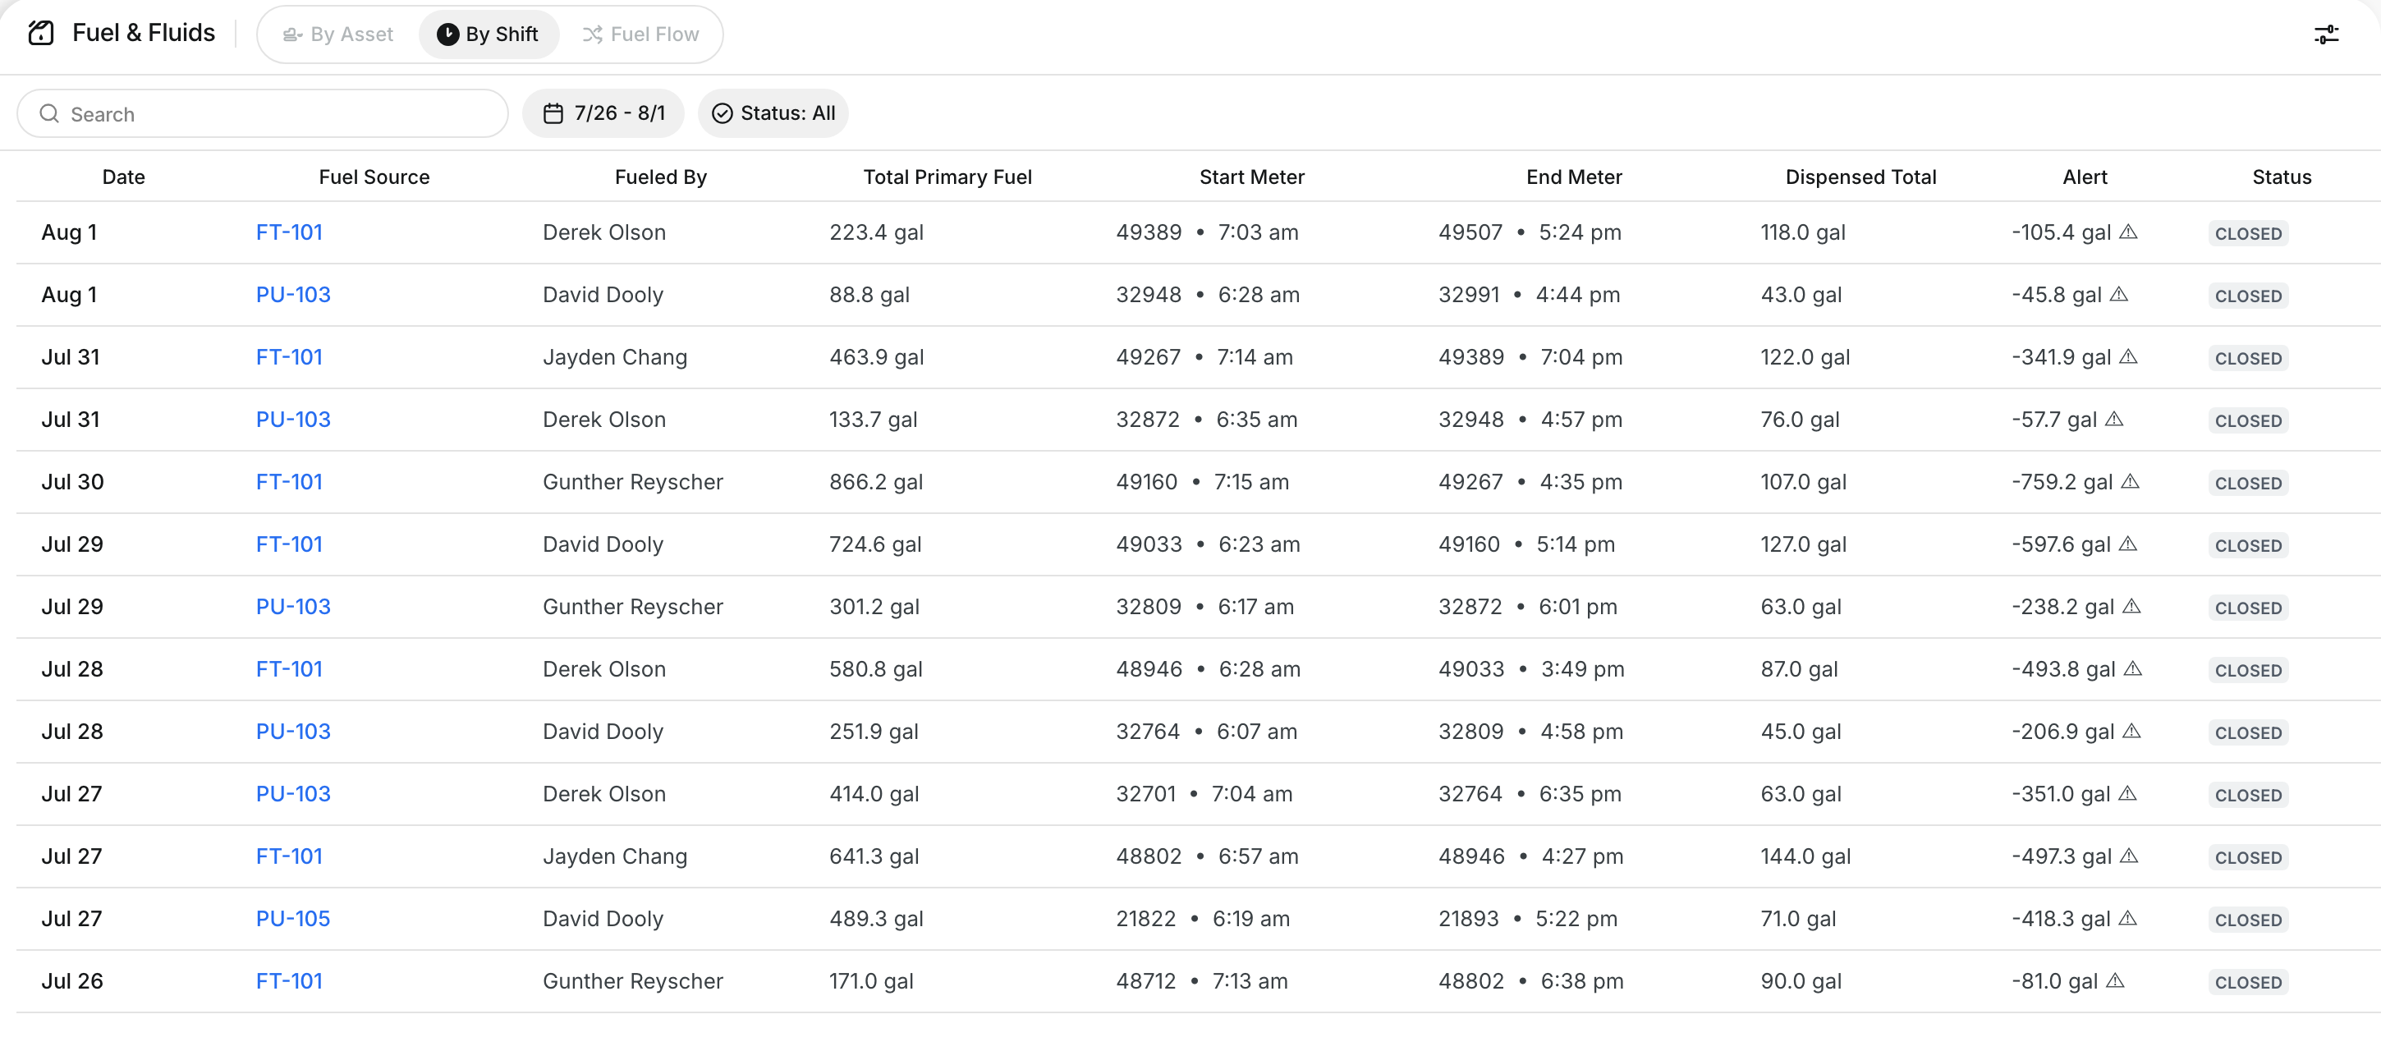Open PU-103 link for Gunther Reyscher Jul 29
Image resolution: width=2381 pixels, height=1051 pixels.
click(x=293, y=607)
